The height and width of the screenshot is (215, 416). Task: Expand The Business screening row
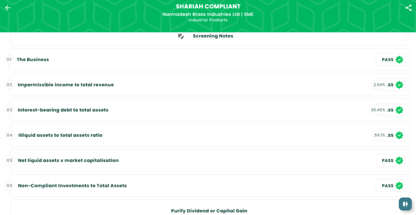(x=32, y=60)
